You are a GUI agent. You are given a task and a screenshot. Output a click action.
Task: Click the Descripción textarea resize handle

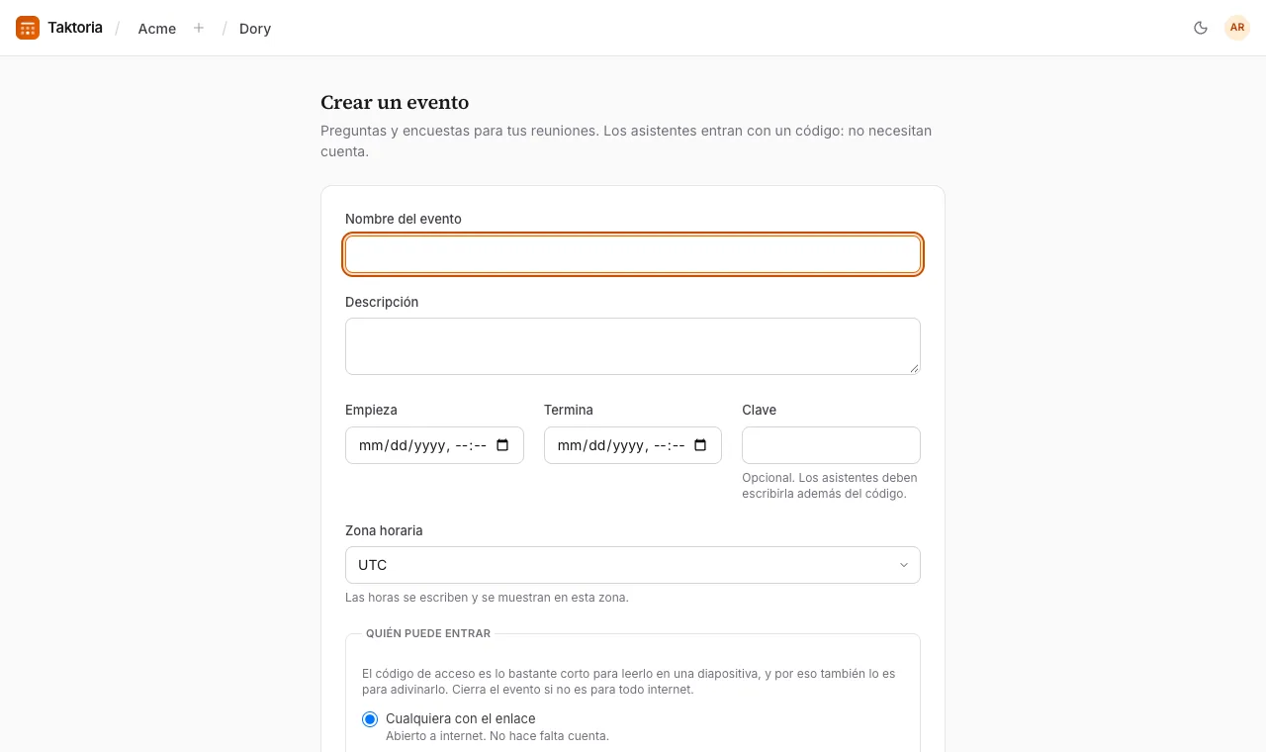(914, 368)
